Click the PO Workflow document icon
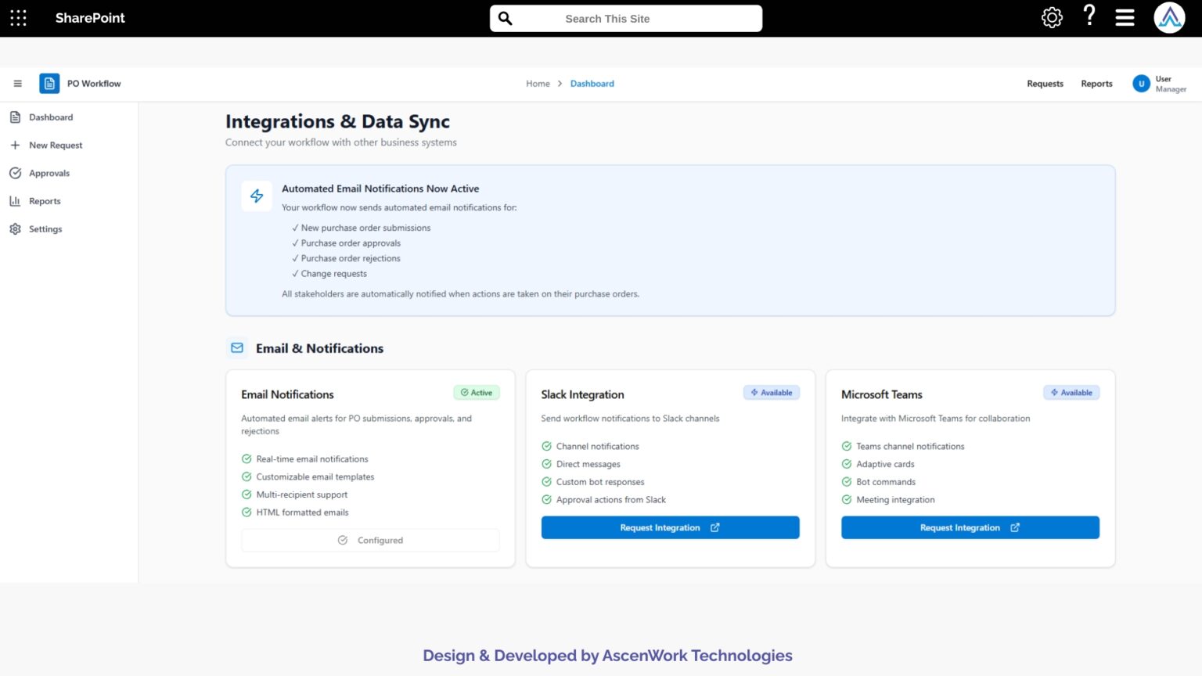This screenshot has height=676, width=1202. [x=49, y=83]
